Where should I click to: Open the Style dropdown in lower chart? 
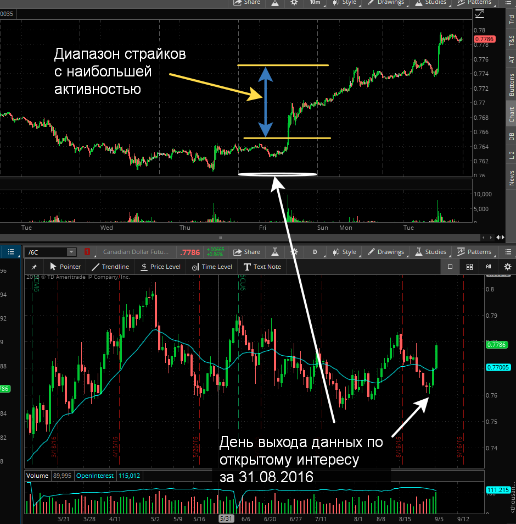(x=344, y=252)
